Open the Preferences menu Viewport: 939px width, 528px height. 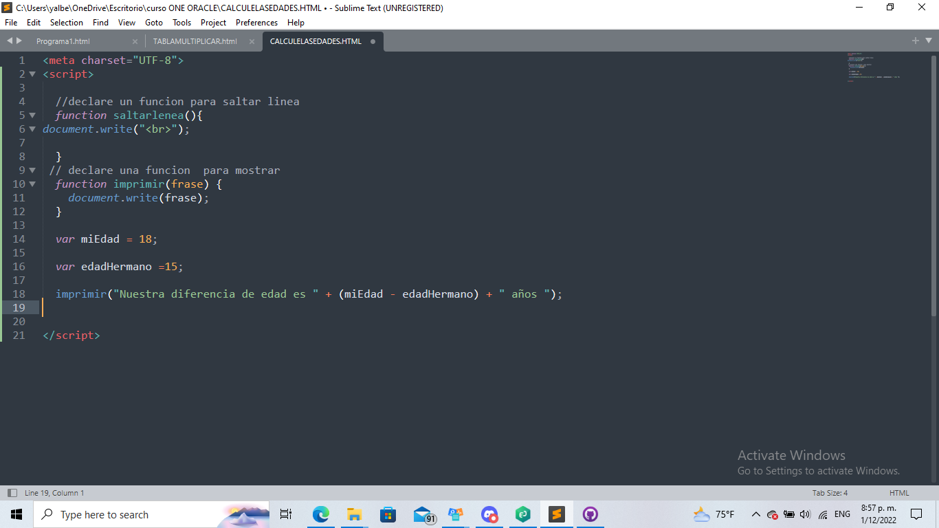point(256,23)
